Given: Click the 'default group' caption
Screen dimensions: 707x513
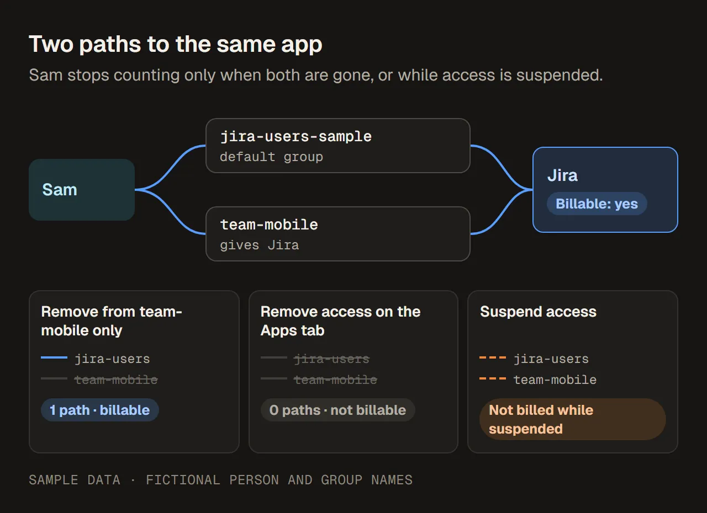Looking at the screenshot, I should (271, 157).
